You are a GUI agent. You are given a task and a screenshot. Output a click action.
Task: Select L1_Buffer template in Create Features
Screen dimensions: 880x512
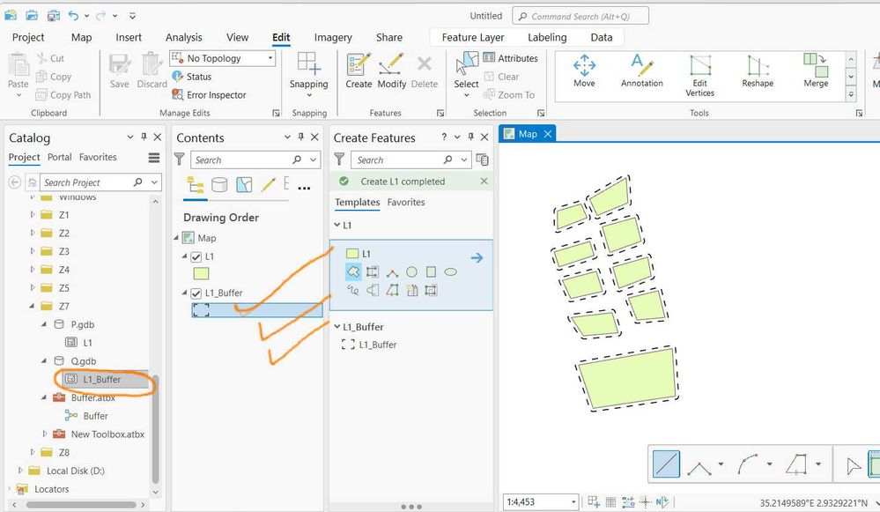pos(369,345)
